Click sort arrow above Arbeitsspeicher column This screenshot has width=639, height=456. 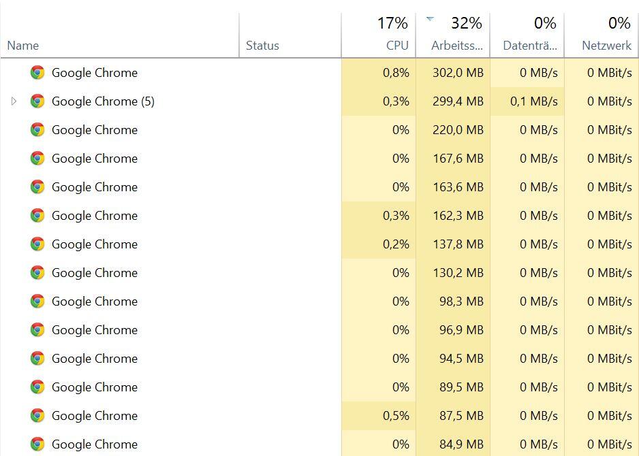[430, 19]
